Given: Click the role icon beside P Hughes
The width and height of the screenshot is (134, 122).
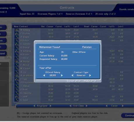Looking at the screenshot, I should [17, 33].
